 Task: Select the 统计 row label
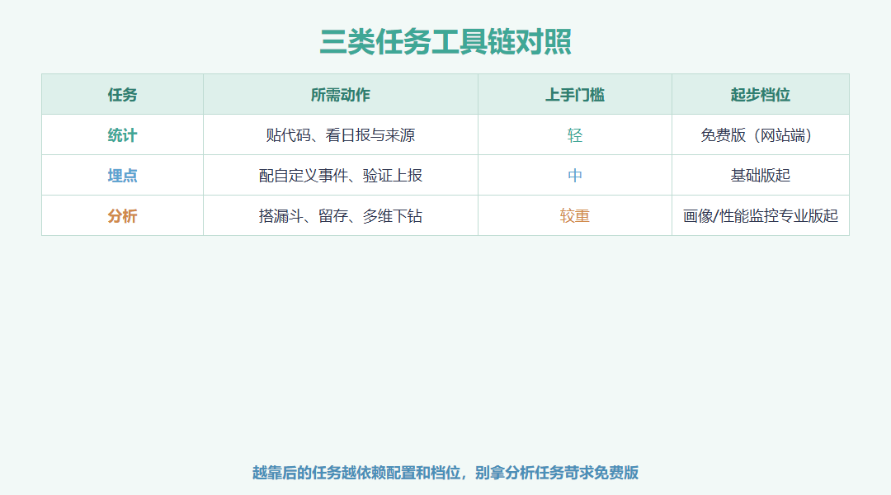pos(122,135)
